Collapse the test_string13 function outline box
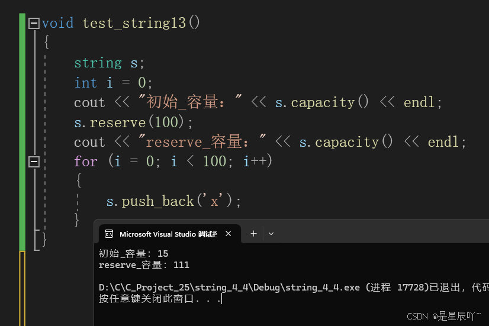The width and height of the screenshot is (489, 326). pyautogui.click(x=34, y=24)
